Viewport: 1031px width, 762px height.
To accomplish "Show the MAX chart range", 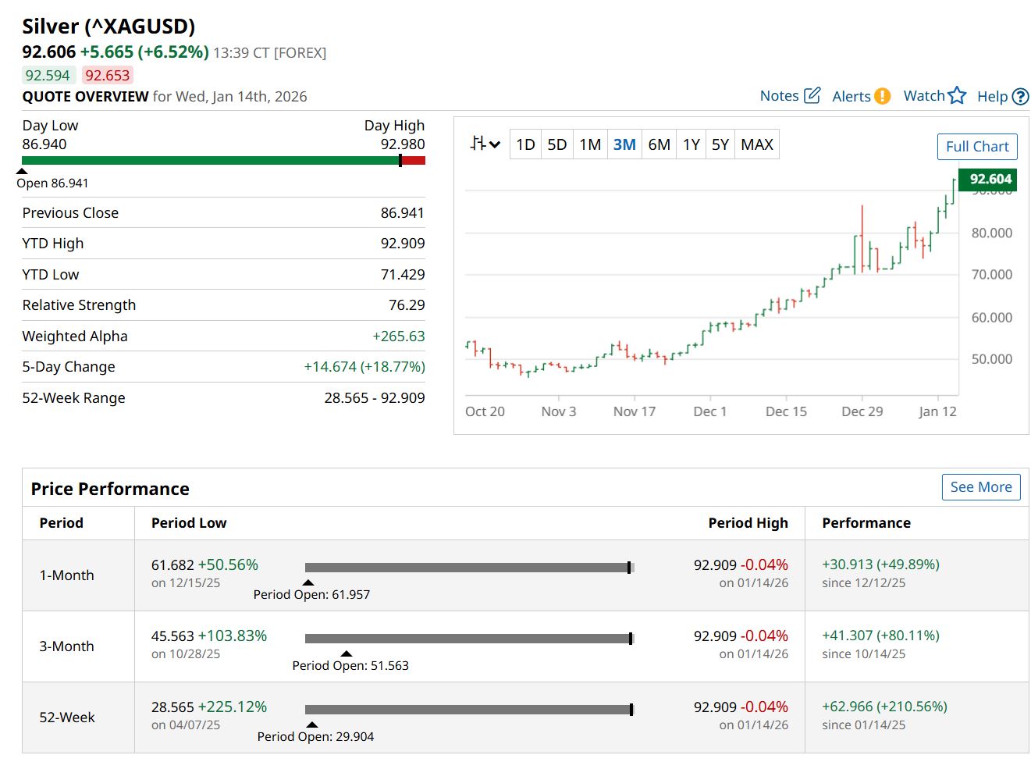I will (757, 144).
